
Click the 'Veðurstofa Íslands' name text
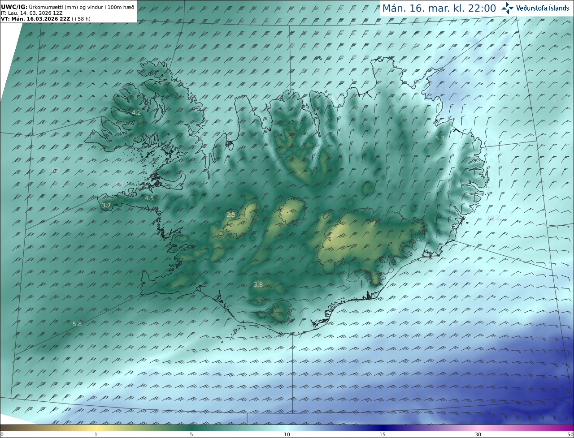(543, 8)
